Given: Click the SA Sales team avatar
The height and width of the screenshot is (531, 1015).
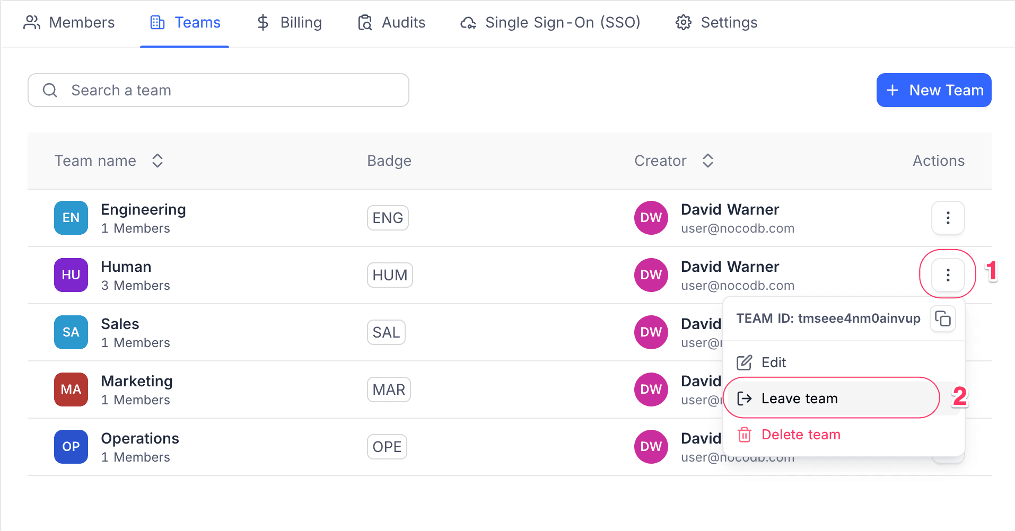Looking at the screenshot, I should click(x=71, y=332).
